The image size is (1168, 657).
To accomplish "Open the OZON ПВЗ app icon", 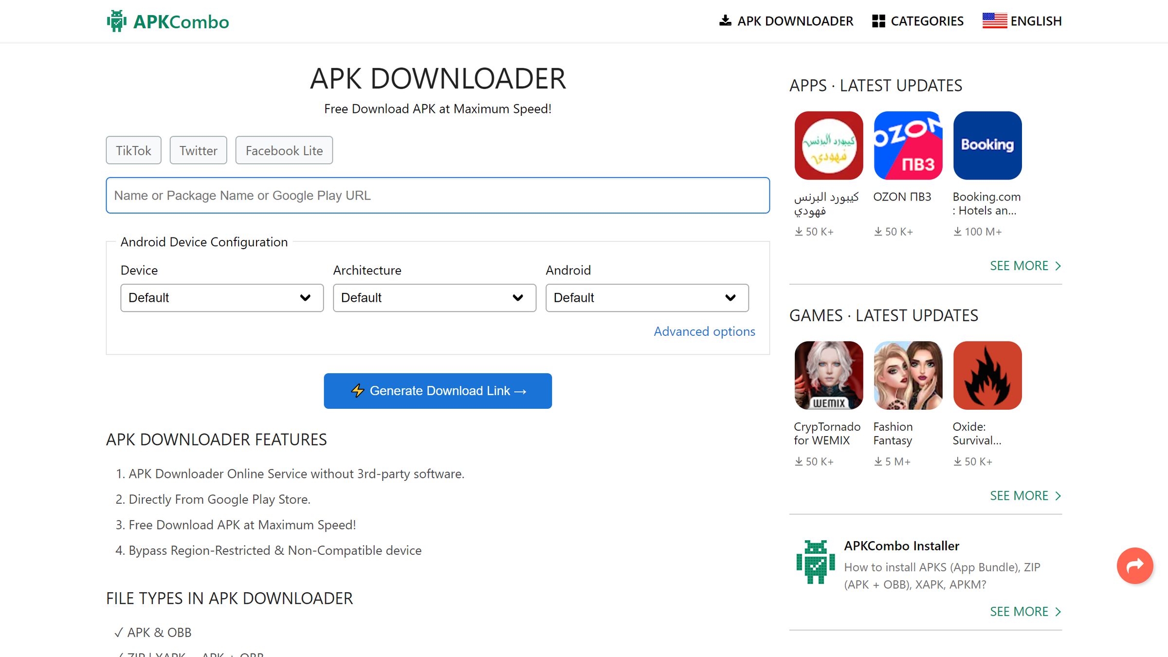I will (908, 146).
